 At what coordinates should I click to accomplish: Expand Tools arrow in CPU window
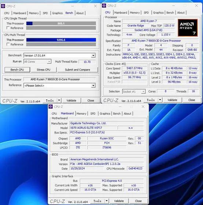[x=160, y=100]
